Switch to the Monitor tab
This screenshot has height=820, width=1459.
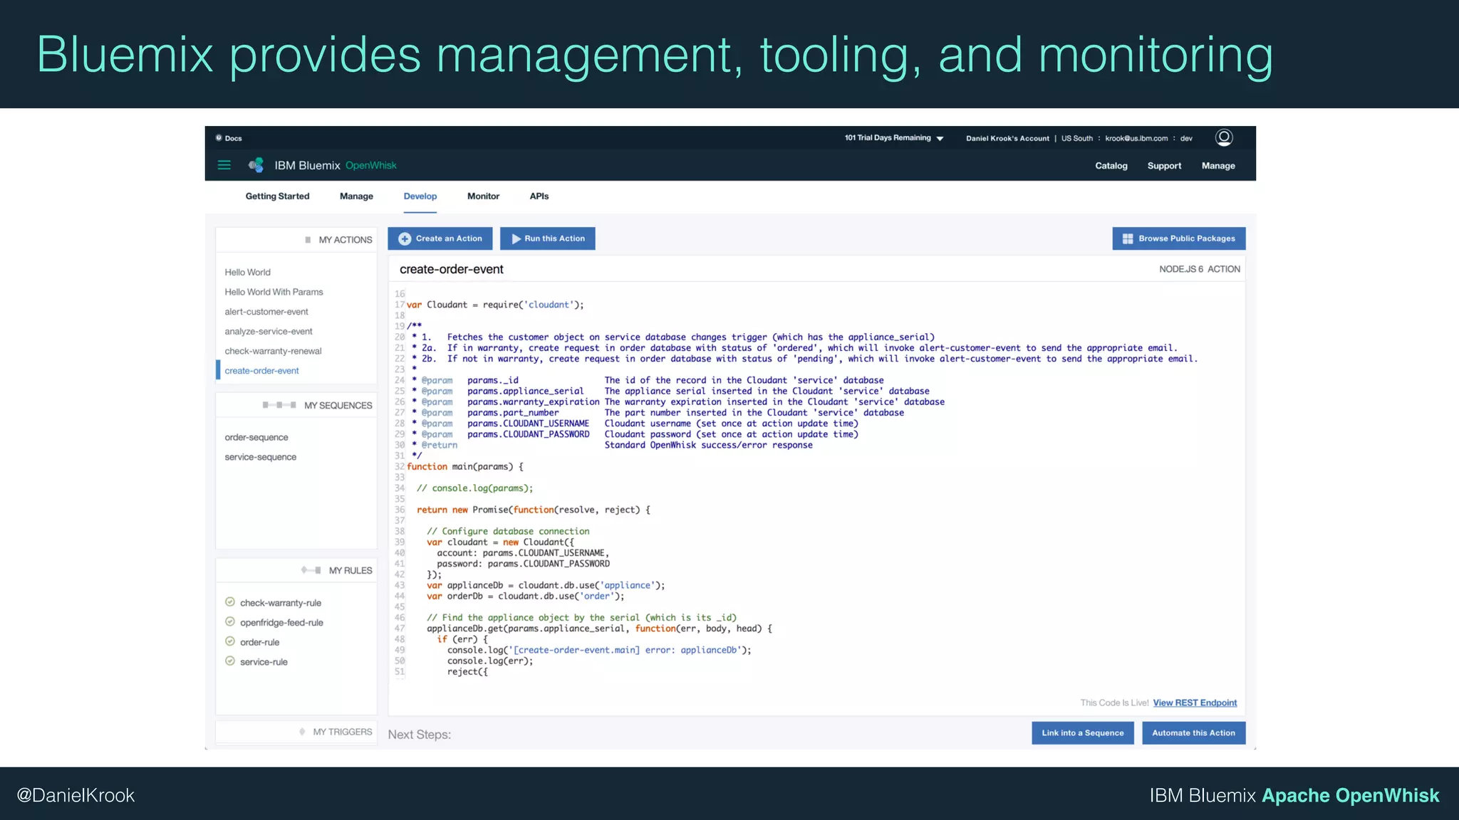(483, 196)
